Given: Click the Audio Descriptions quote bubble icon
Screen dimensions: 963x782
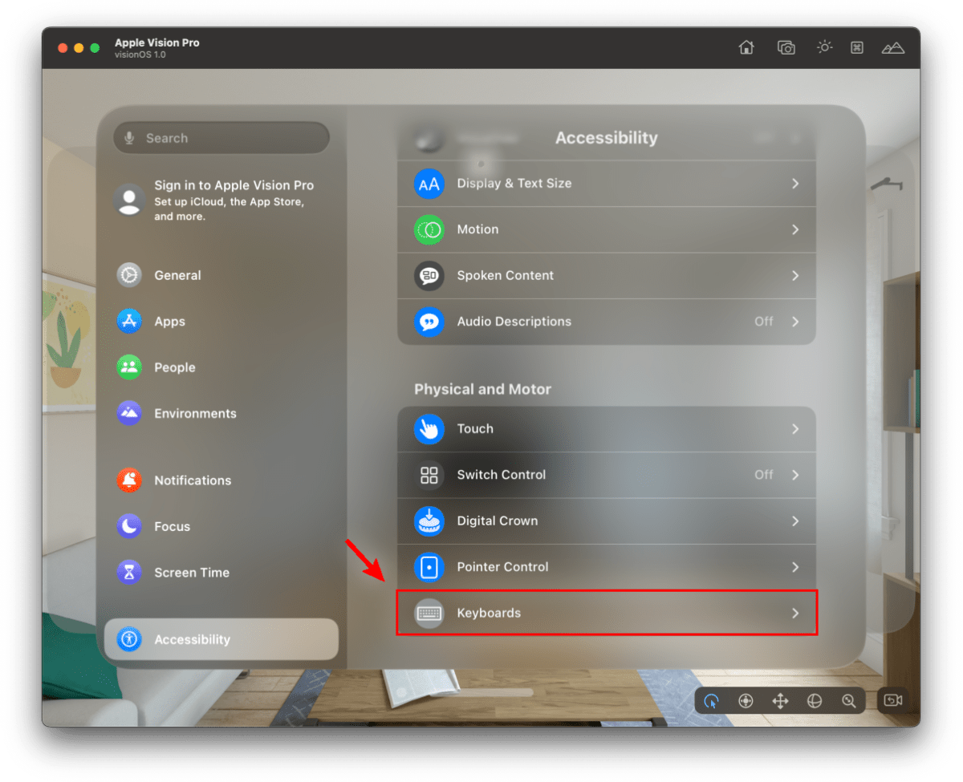Looking at the screenshot, I should (429, 322).
